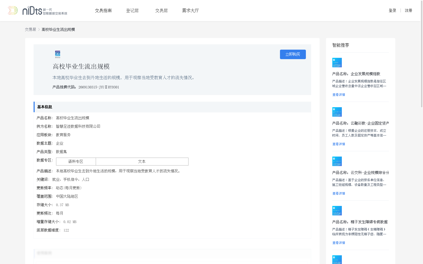Click 中国大陆地区 coverage value
Viewport: 423px width, 264px height.
coord(67,196)
